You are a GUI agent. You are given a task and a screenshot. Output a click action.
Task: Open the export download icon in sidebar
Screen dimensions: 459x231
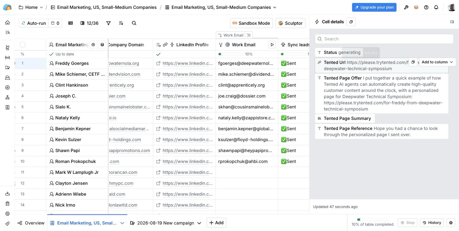(x=8, y=194)
